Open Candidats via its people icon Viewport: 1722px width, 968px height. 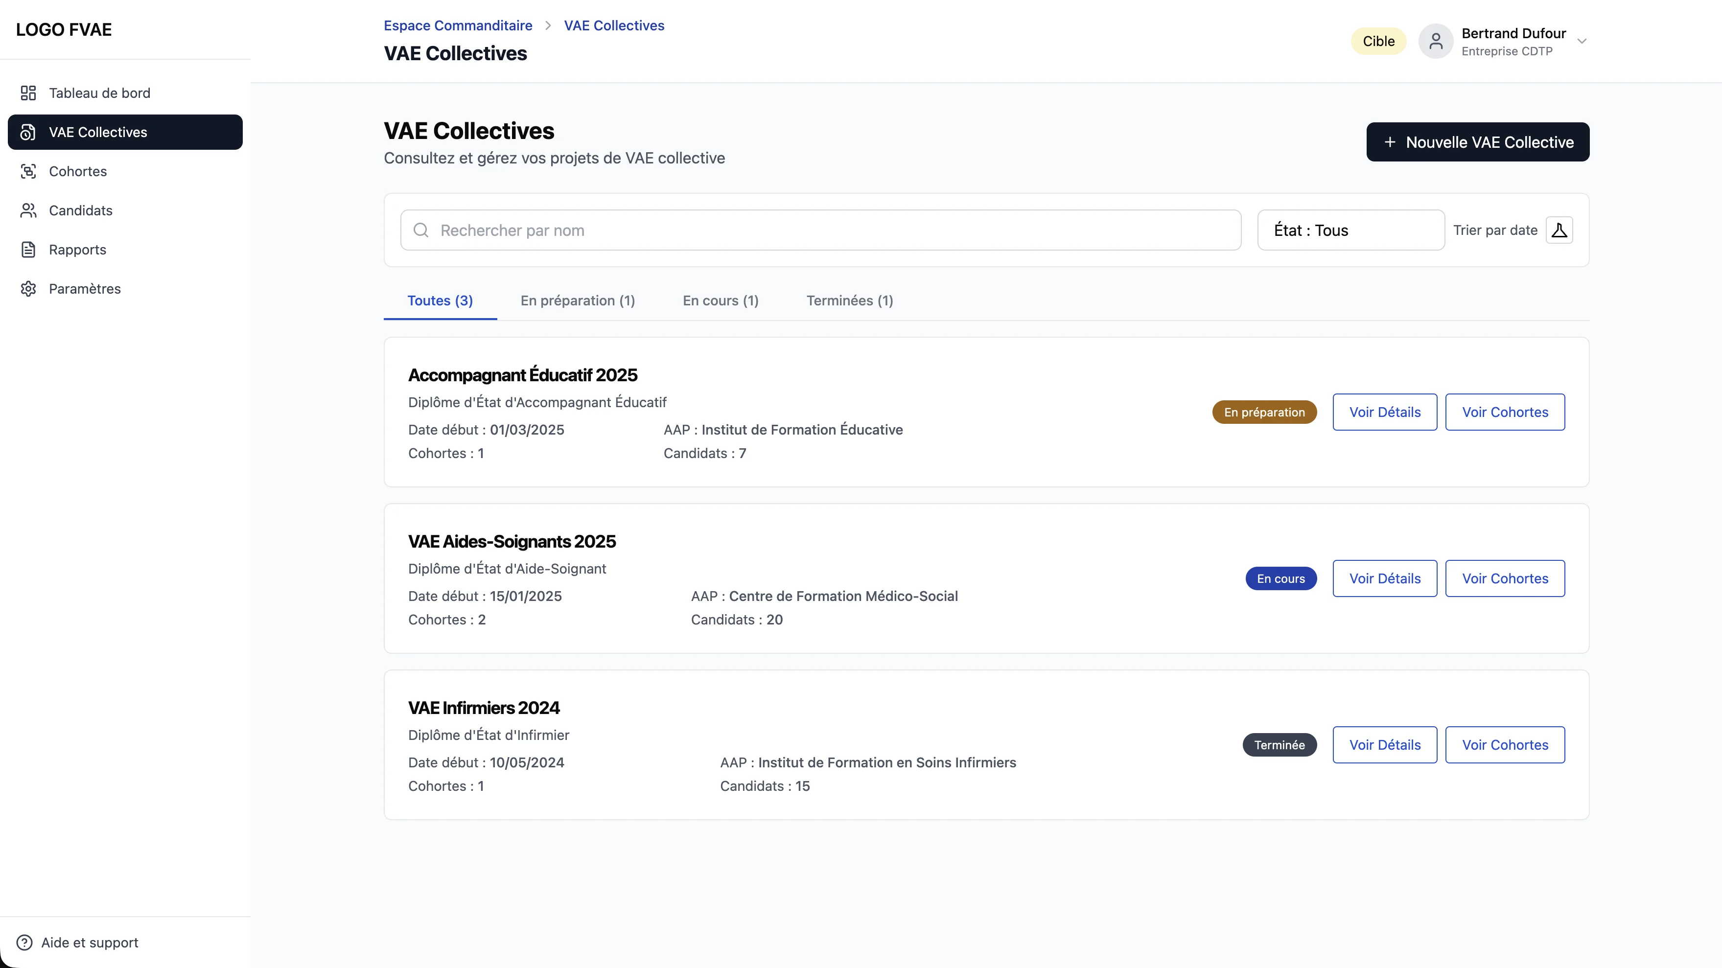coord(28,210)
